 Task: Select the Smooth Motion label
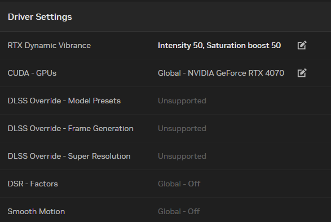pyautogui.click(x=36, y=212)
